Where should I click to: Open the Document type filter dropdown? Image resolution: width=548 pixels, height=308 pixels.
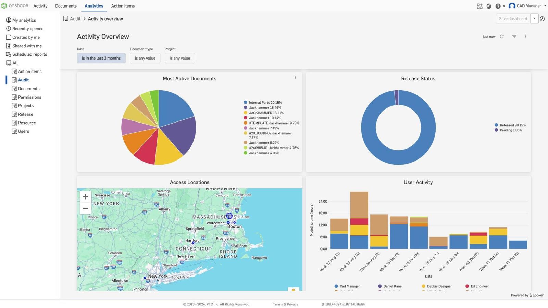pos(145,58)
